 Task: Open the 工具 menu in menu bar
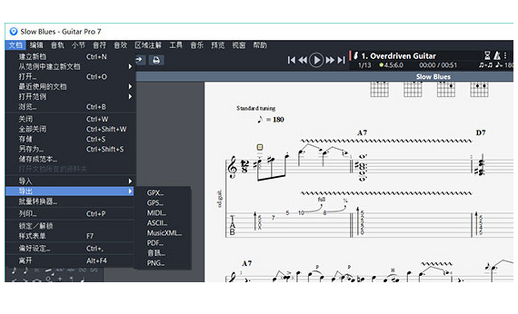[x=176, y=45]
